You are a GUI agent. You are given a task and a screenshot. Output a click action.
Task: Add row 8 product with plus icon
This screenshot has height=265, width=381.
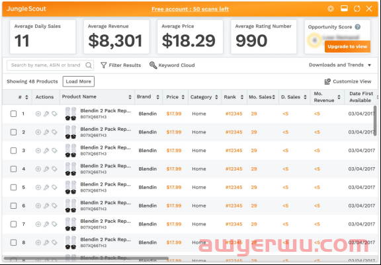coord(38,243)
